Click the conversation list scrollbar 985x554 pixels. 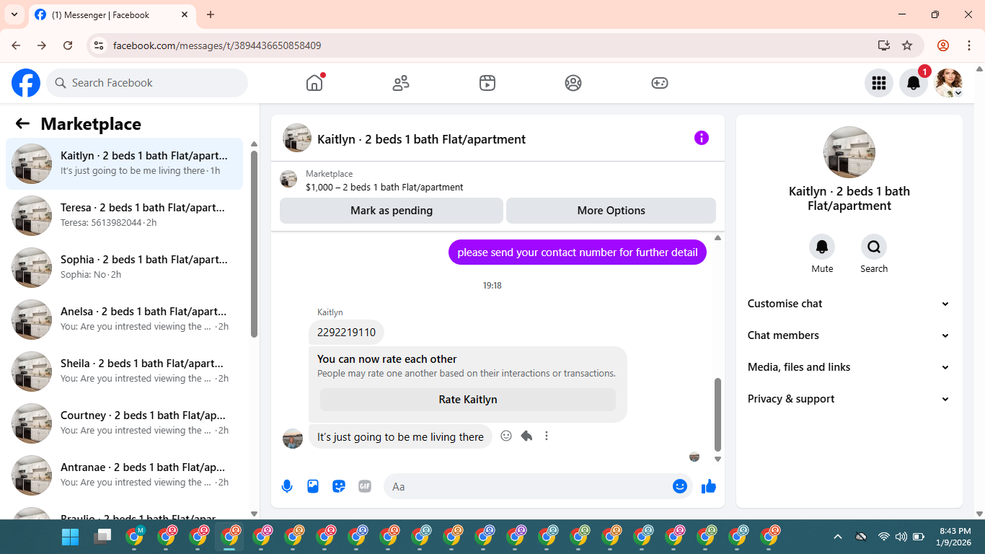click(x=254, y=244)
